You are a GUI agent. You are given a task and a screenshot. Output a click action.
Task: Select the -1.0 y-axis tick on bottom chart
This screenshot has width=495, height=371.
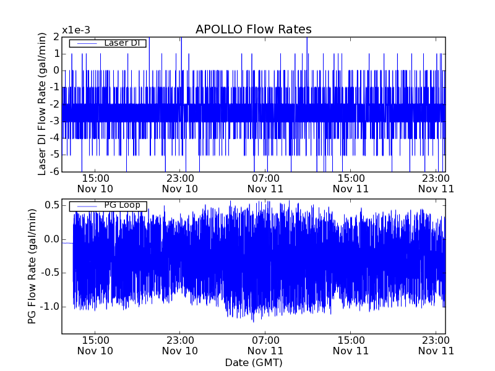pos(49,307)
